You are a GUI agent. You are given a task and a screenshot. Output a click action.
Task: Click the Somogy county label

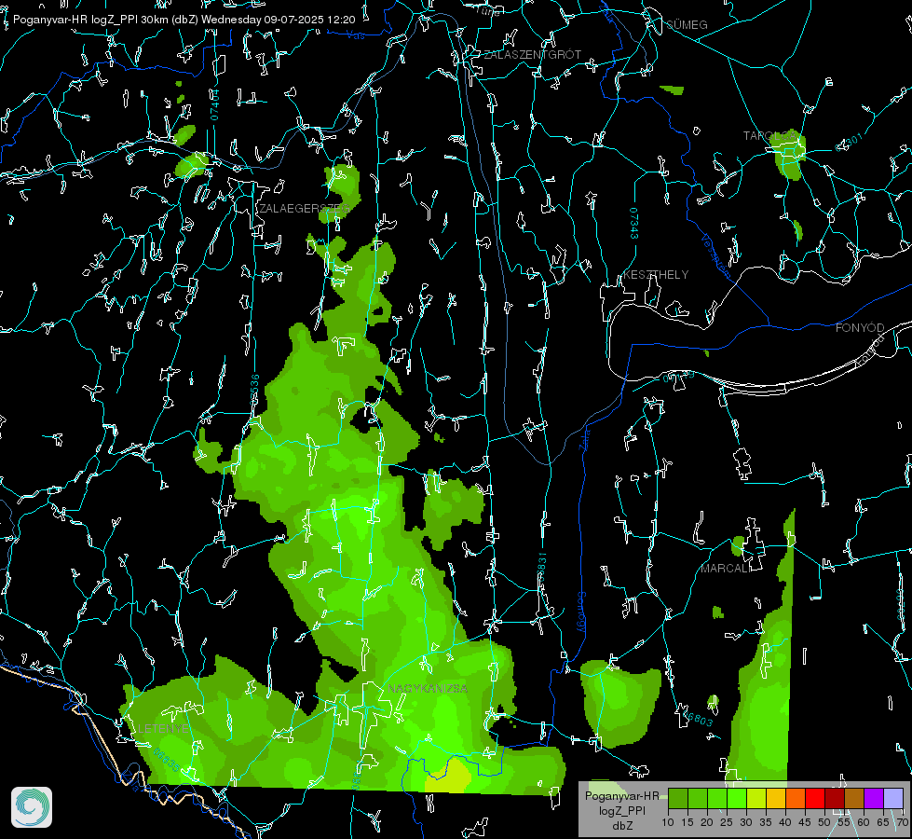click(x=580, y=612)
